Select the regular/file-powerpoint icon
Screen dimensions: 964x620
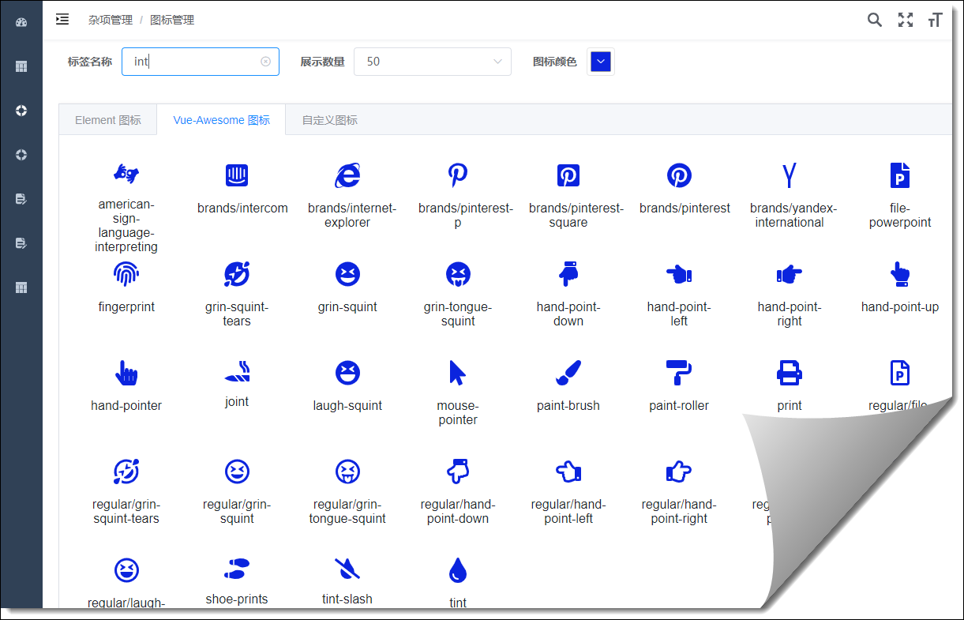pos(900,373)
